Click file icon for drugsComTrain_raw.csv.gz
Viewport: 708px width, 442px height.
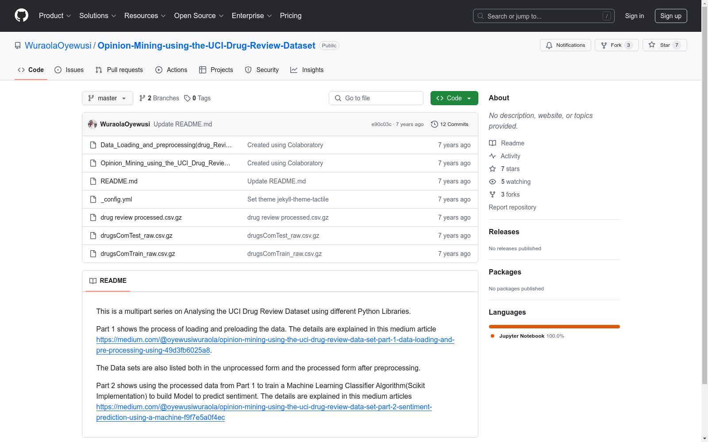(93, 254)
